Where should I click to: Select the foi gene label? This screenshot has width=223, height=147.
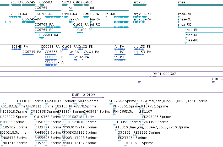tap(92, 8)
